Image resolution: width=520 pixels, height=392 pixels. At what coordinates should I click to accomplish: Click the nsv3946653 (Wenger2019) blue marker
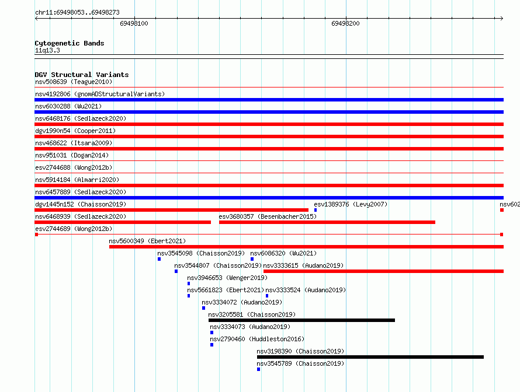(189, 283)
